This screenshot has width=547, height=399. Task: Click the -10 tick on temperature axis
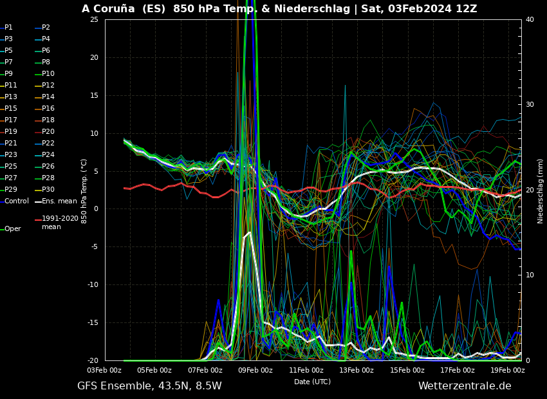click(93, 284)
